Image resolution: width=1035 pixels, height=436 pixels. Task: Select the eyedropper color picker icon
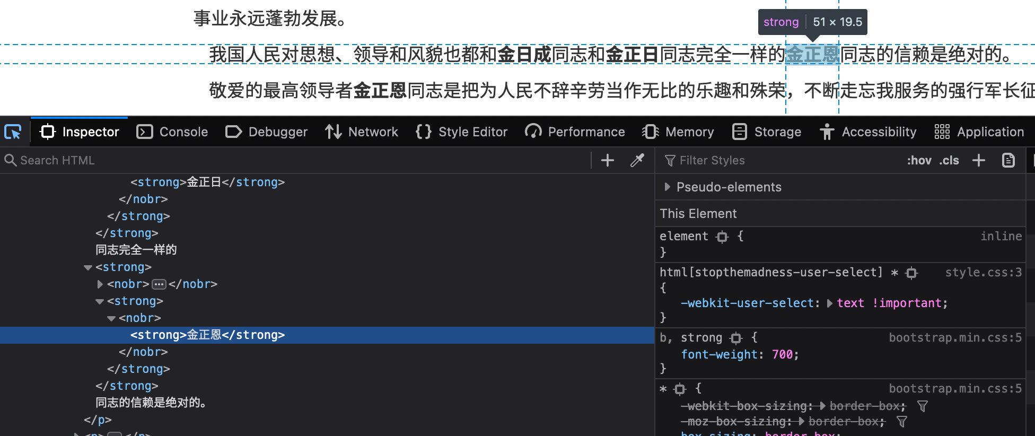pos(637,160)
